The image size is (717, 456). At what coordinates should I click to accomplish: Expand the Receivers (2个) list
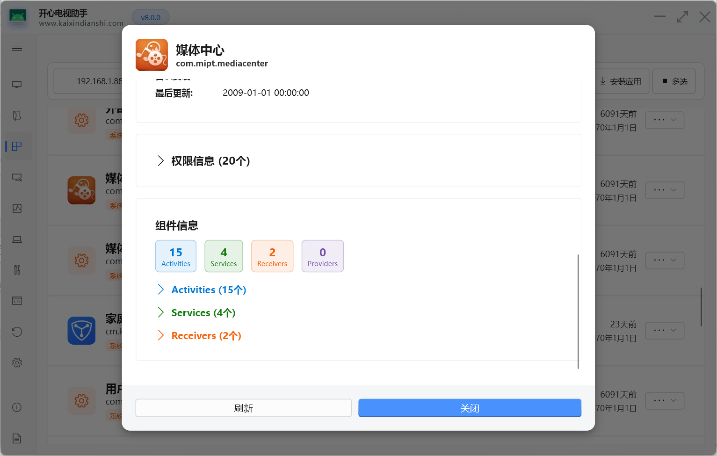click(x=199, y=335)
